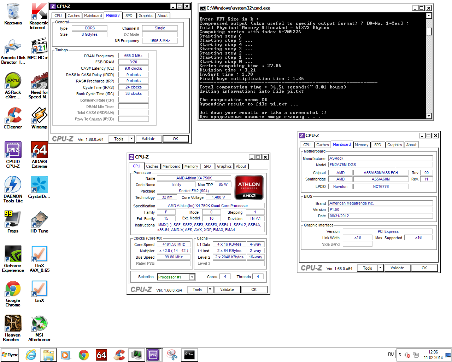This screenshot has width=452, height=362.
Task: Click the cmd.exe scrollbar down arrow
Action: 429,116
